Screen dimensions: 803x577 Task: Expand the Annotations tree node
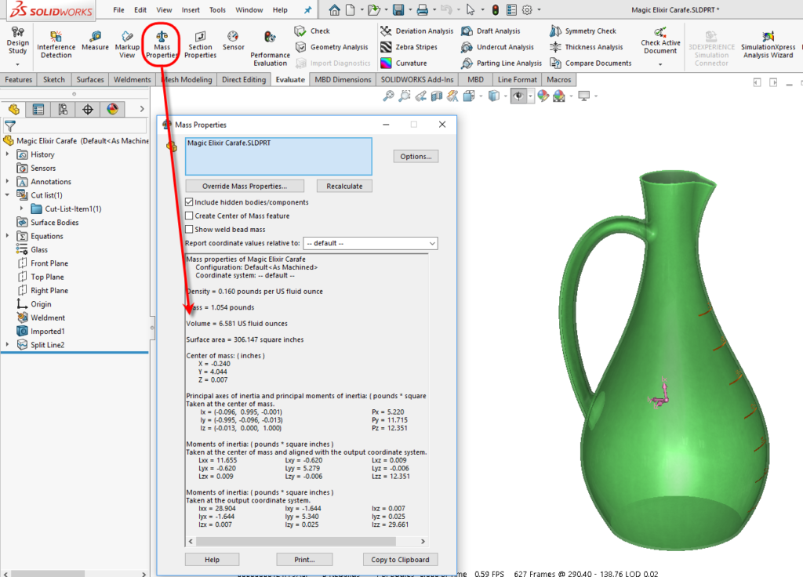7,181
